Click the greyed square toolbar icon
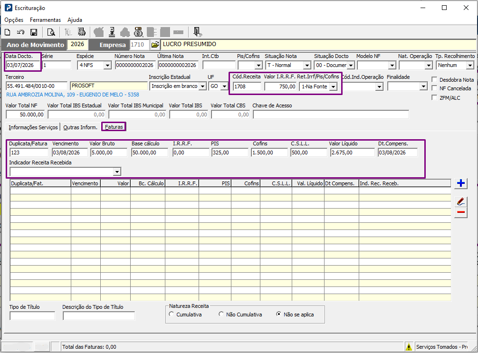 (x=165, y=32)
